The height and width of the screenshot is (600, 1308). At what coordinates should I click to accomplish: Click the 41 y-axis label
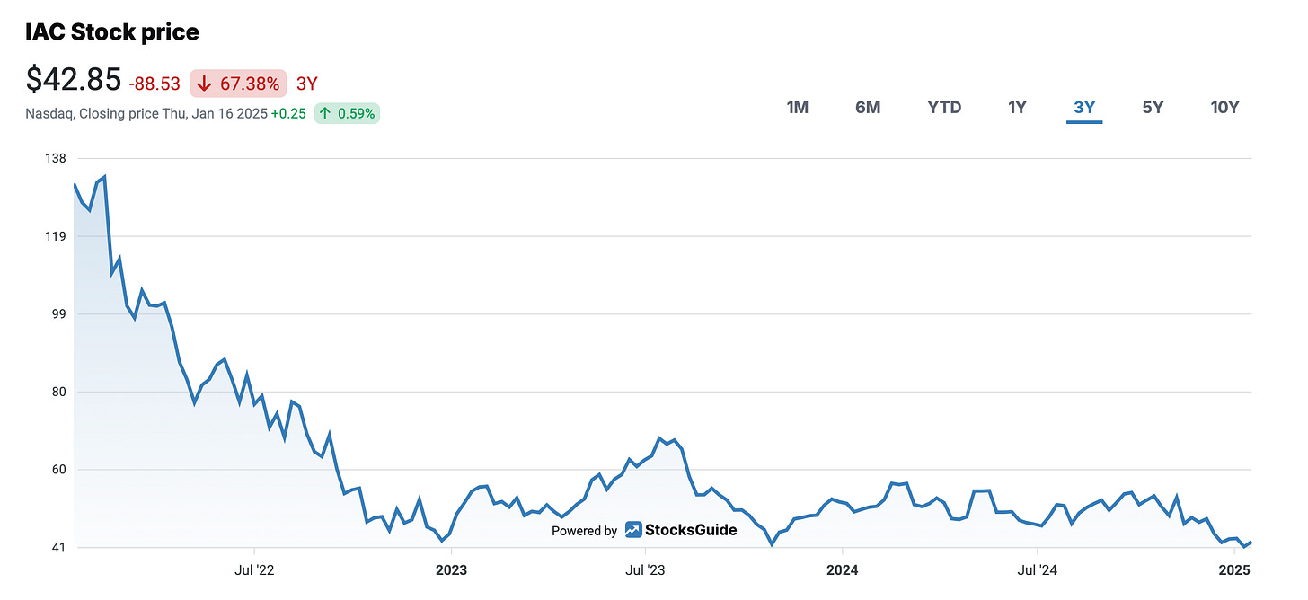[x=58, y=547]
